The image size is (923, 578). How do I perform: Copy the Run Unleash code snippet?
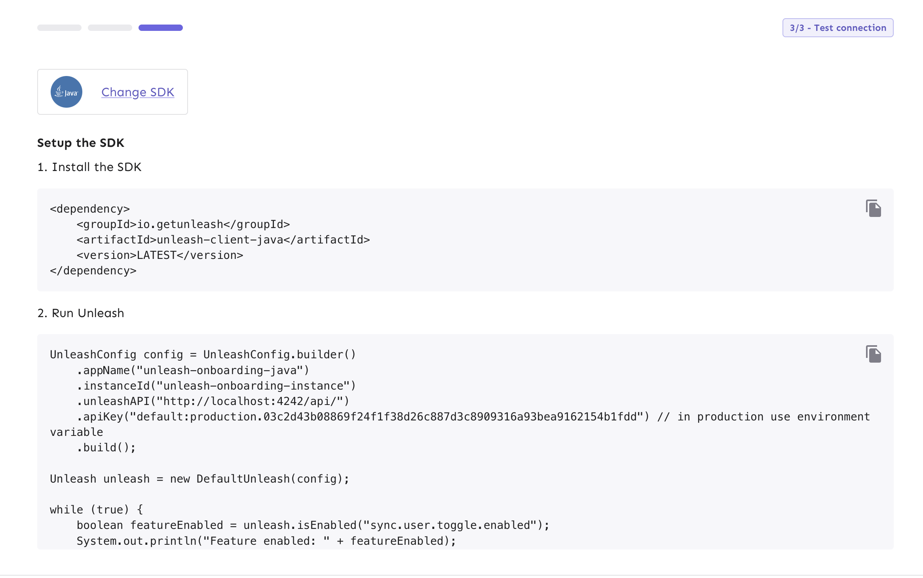click(873, 354)
